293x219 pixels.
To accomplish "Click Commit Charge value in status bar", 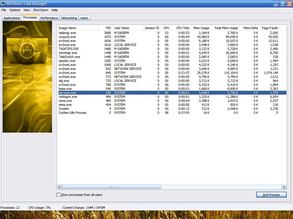I will pyautogui.click(x=84, y=208).
